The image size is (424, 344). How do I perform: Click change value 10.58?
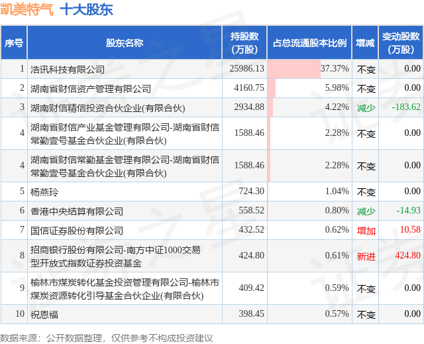tap(410, 229)
